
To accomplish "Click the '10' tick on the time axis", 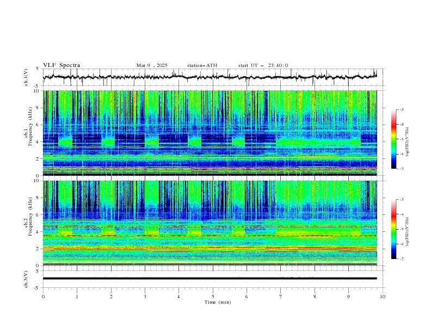I will point(383,297).
